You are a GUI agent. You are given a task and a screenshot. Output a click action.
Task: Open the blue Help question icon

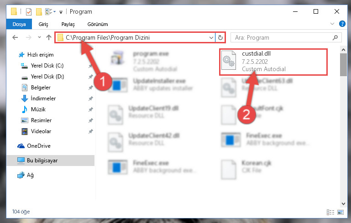coord(342,24)
